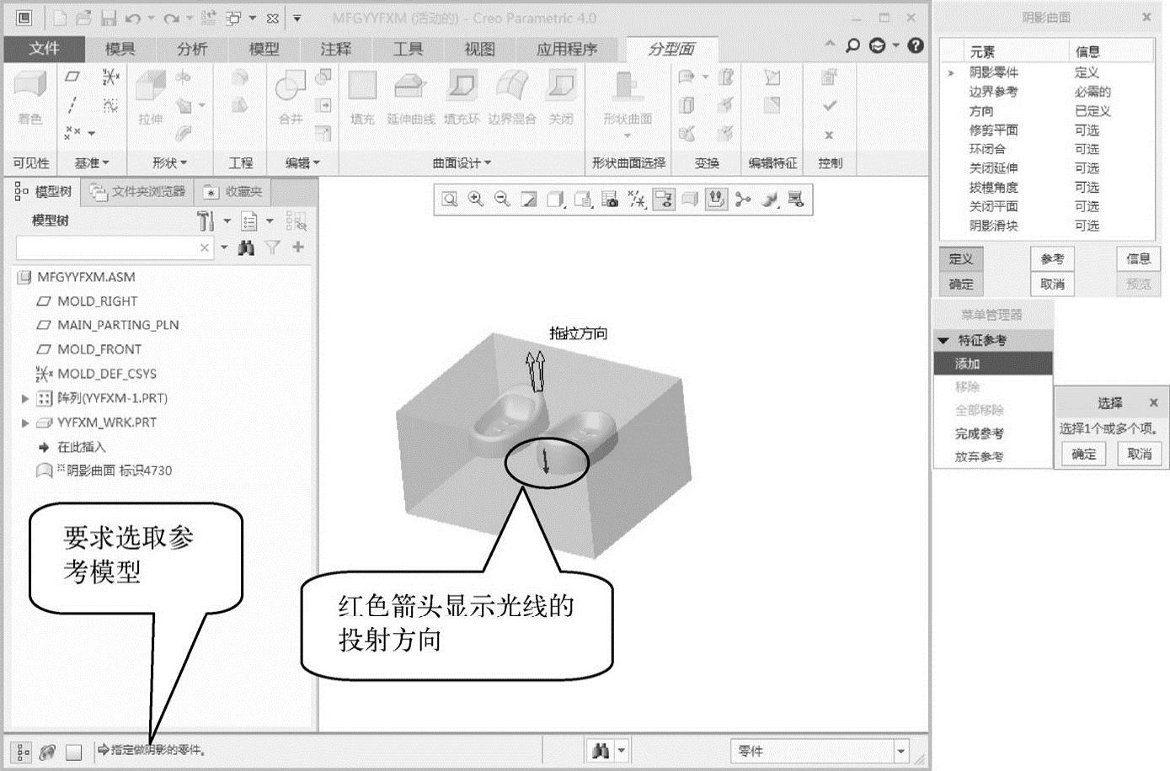Open the 曲面设计 group dropdown

point(462,163)
